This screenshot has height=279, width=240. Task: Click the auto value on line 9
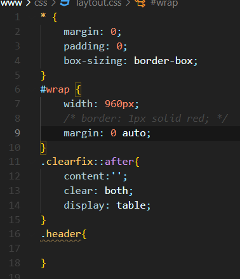pyautogui.click(x=134, y=133)
